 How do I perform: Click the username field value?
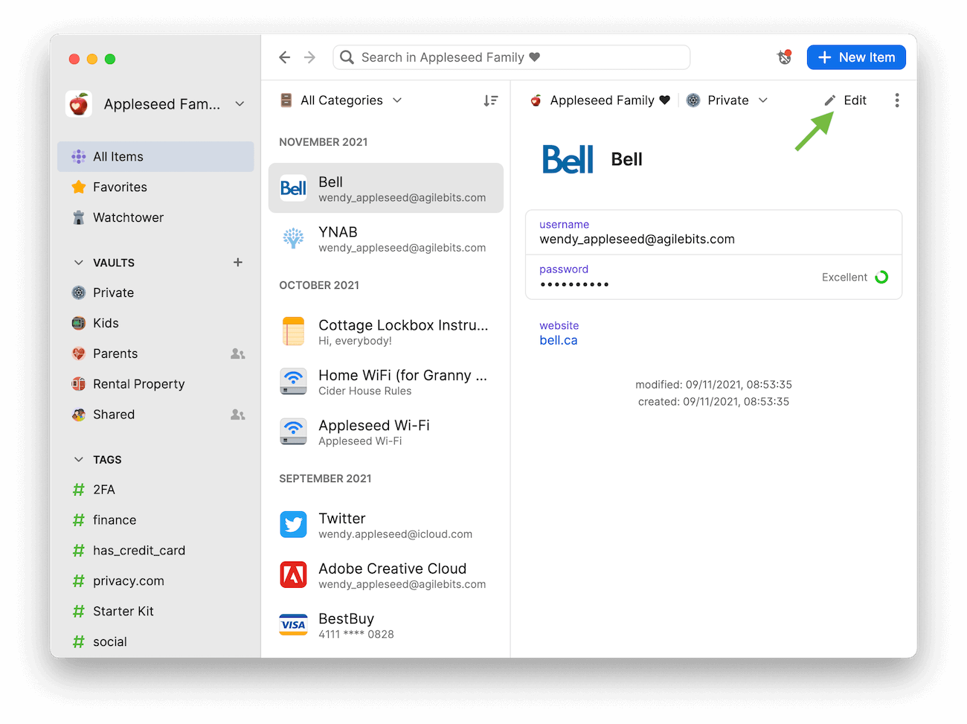click(x=637, y=240)
